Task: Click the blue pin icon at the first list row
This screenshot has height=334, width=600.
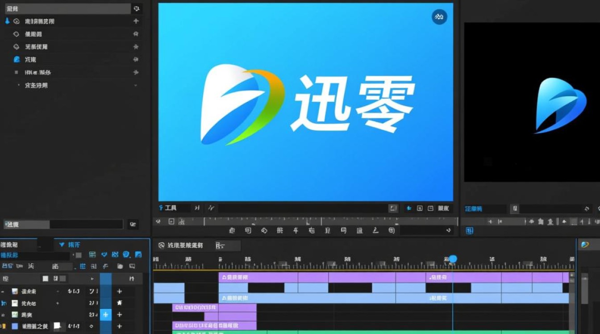Action: (7, 21)
